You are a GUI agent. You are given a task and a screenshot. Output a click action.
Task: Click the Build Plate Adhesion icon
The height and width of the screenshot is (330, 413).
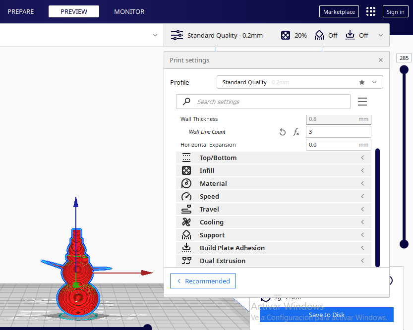pos(186,248)
